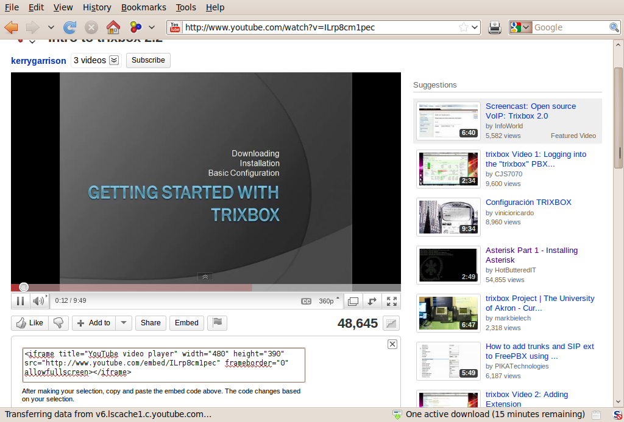This screenshot has height=422, width=624.
Task: Go to the Home page icon
Action: click(x=113, y=27)
